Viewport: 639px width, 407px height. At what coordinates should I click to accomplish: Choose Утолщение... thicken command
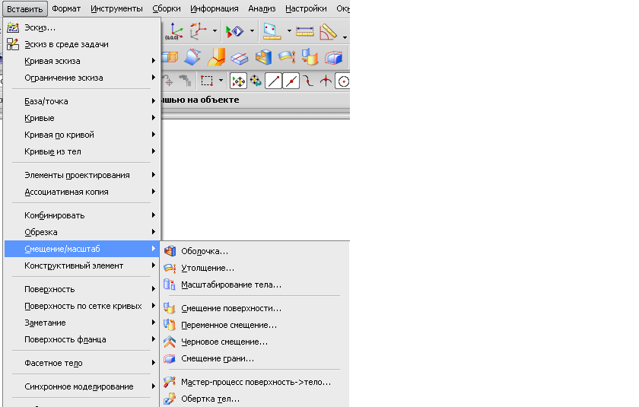(255, 268)
